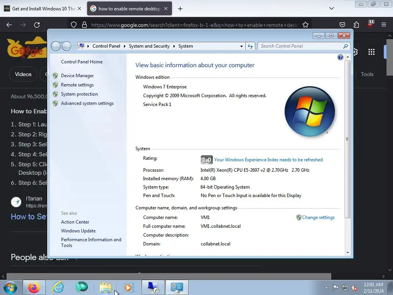Click the Firefox tracking protection shield icon
This screenshot has width=393, height=295.
73,25
